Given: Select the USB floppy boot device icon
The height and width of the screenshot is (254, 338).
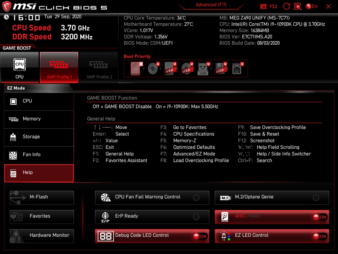Looking at the screenshot, I should coord(220,68).
